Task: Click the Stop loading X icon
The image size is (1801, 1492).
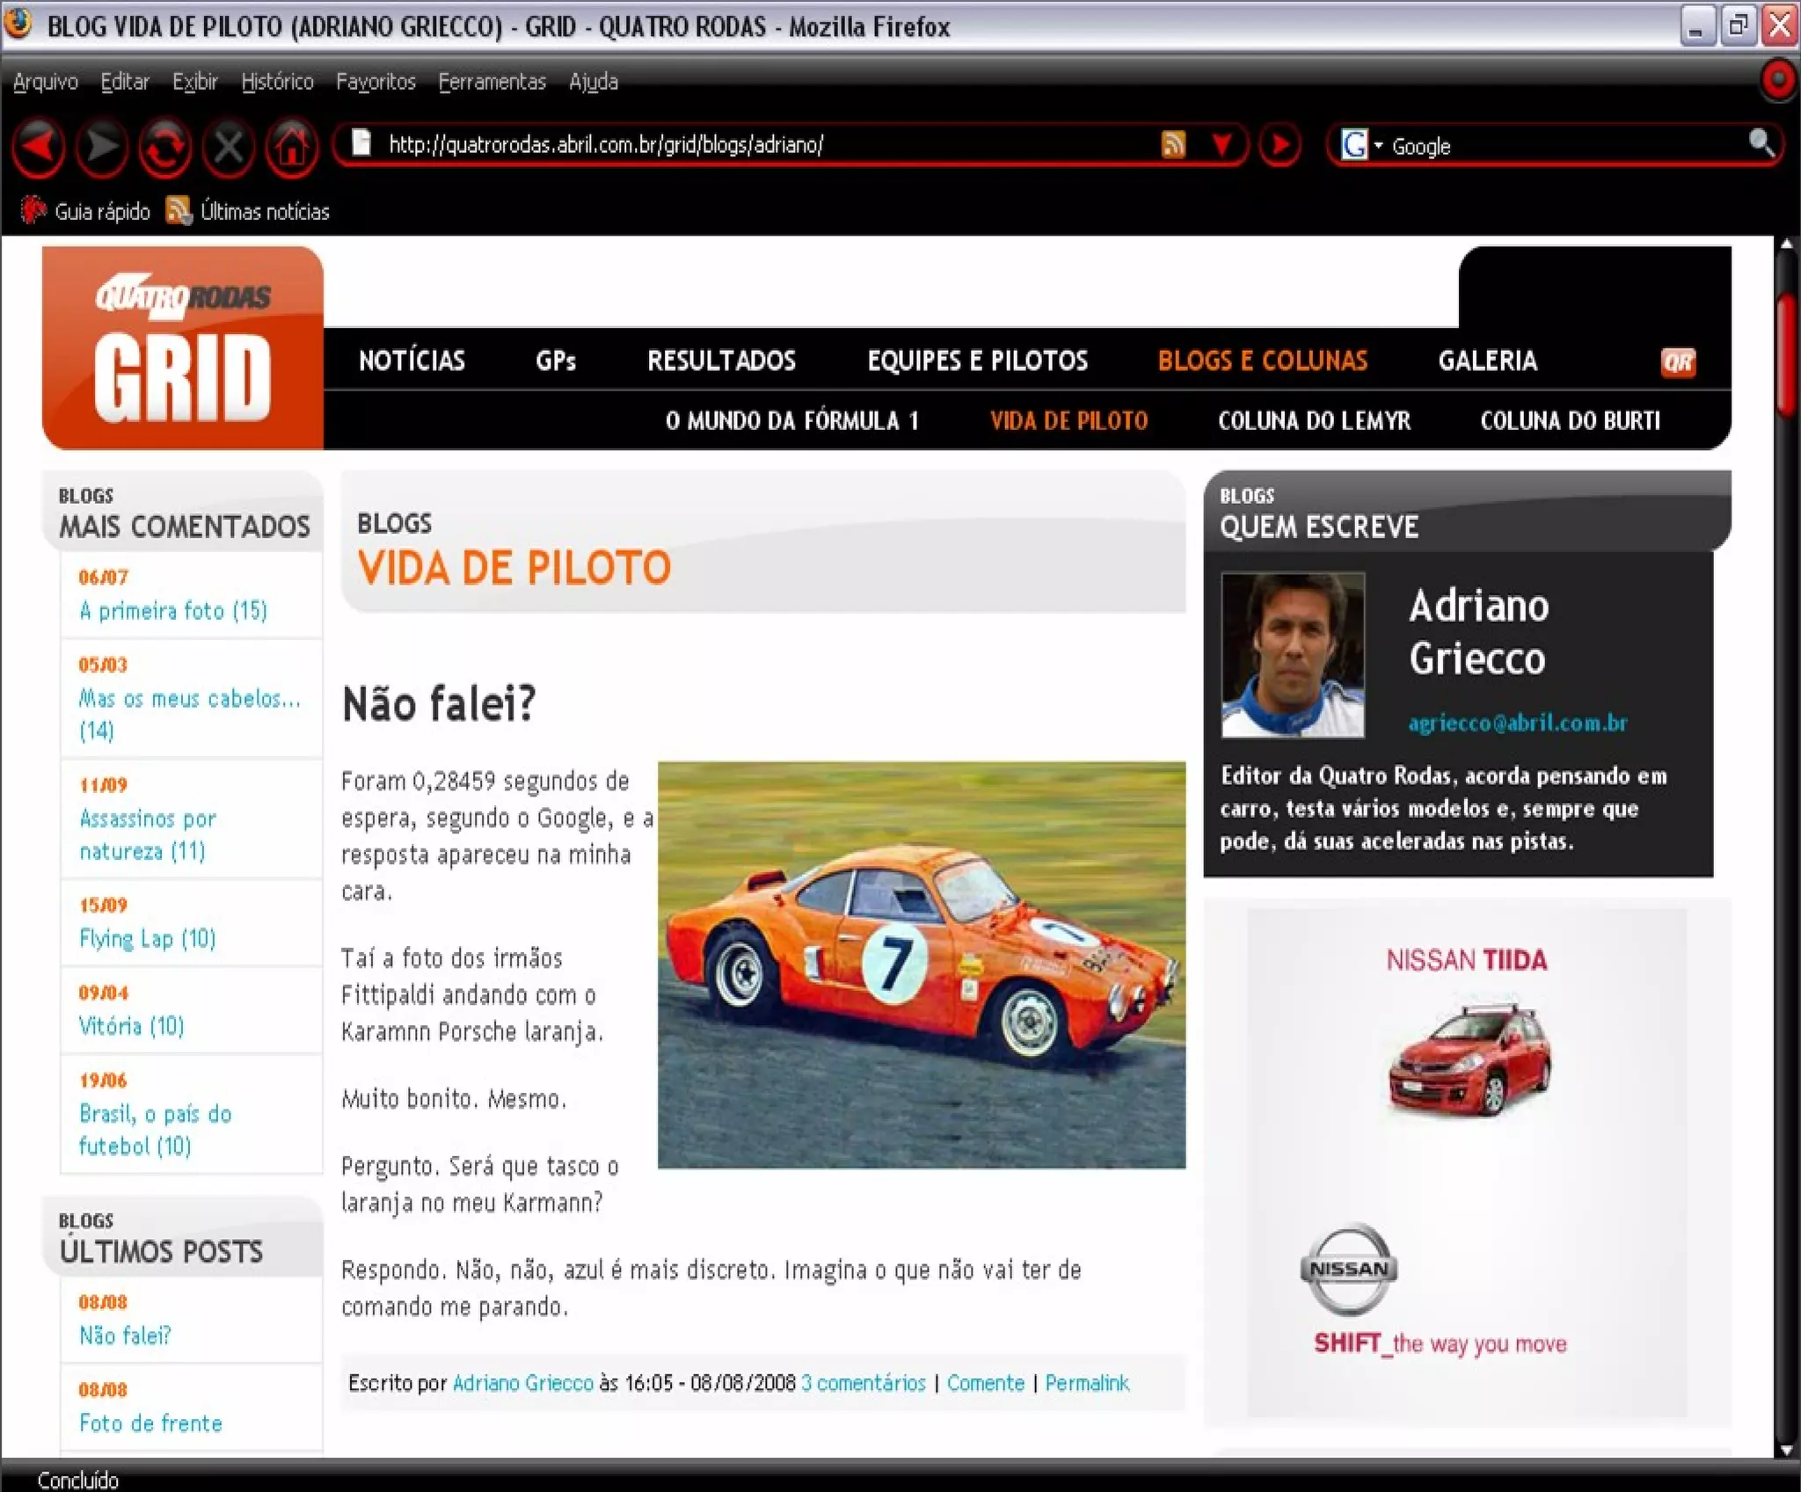Action: 229,145
